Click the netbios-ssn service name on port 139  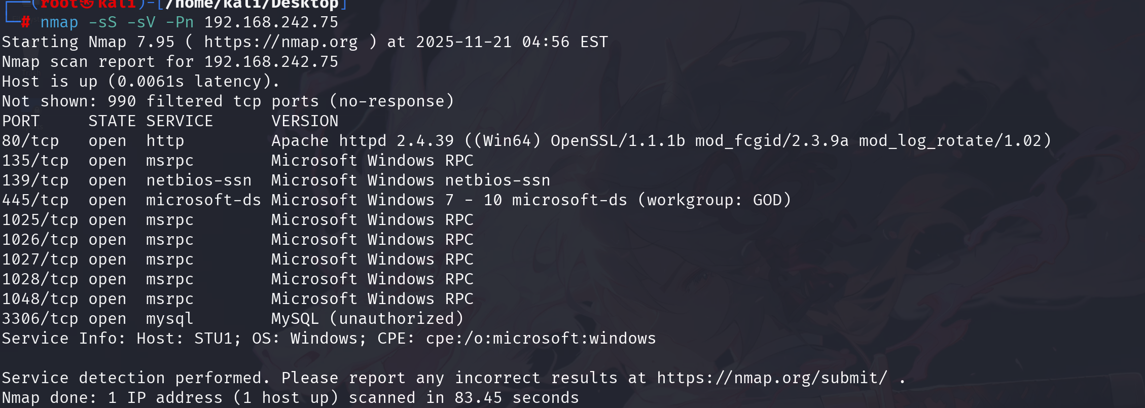click(199, 180)
